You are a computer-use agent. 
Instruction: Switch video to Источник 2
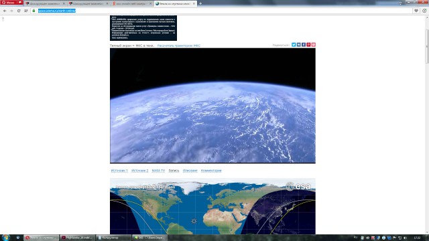140,171
